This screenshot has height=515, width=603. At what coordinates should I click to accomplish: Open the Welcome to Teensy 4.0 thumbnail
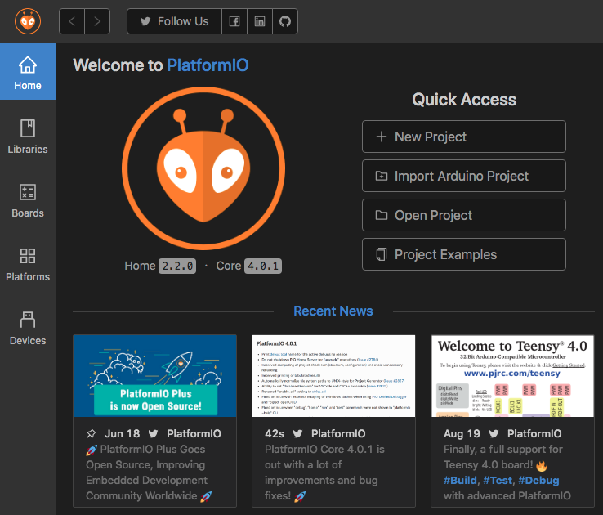(512, 376)
